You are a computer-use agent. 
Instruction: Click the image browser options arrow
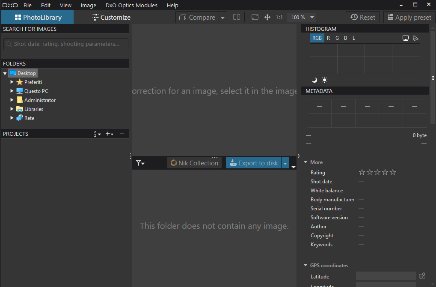coord(294,167)
